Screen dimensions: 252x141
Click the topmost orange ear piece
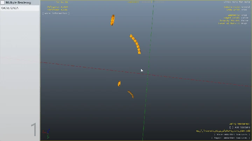112,20
